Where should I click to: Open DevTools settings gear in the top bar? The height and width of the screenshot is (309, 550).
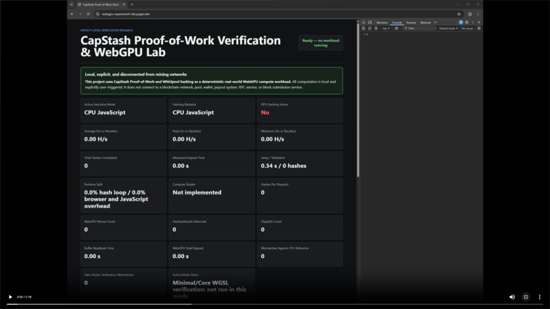[467, 22]
